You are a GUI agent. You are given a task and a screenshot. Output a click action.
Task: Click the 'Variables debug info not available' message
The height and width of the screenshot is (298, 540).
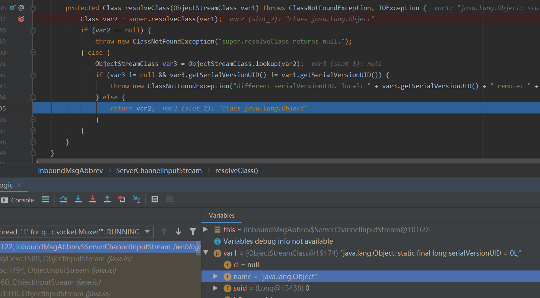click(x=278, y=241)
